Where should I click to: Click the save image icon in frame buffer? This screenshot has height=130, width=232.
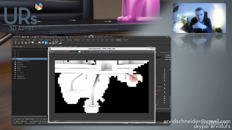coord(85,52)
